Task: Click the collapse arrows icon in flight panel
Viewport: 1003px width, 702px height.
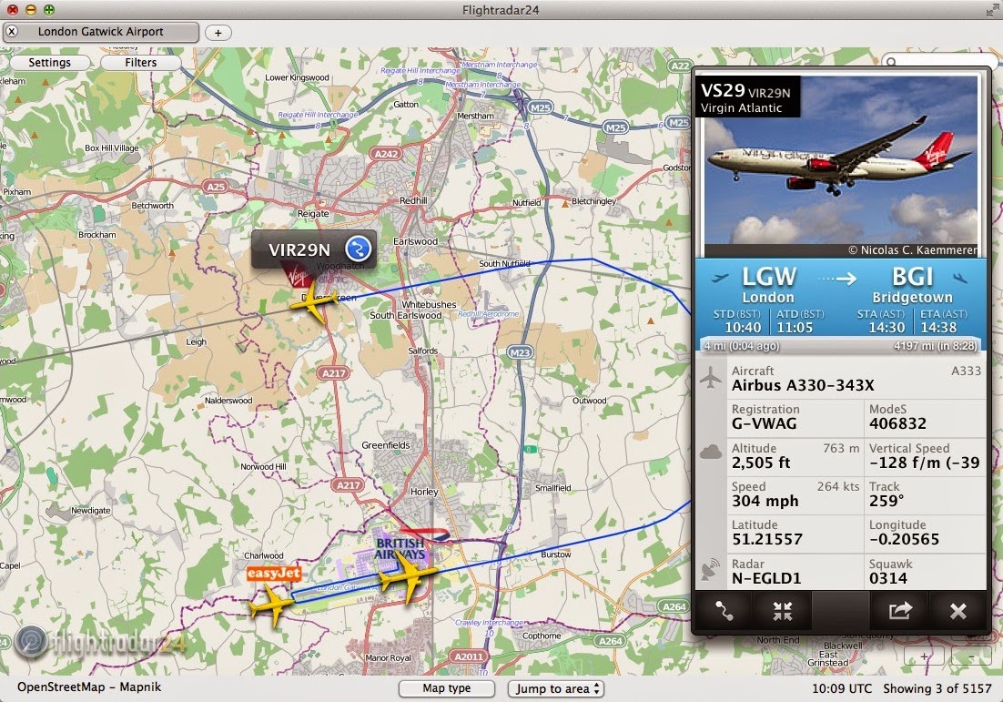Action: tap(782, 610)
